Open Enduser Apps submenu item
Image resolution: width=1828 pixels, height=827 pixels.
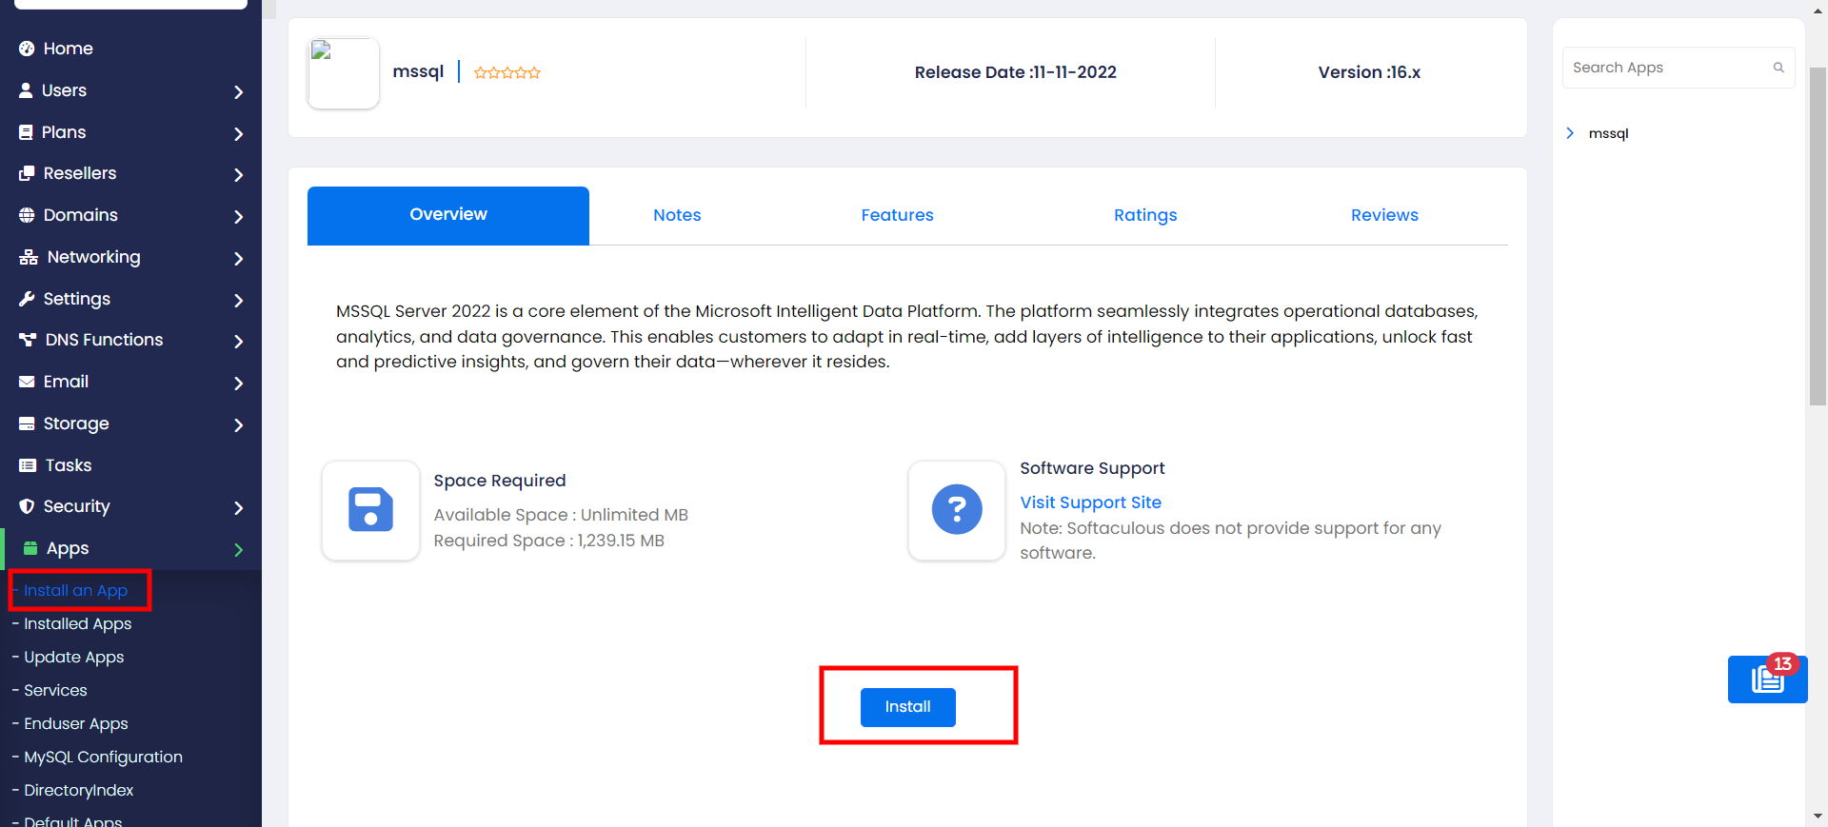[75, 724]
